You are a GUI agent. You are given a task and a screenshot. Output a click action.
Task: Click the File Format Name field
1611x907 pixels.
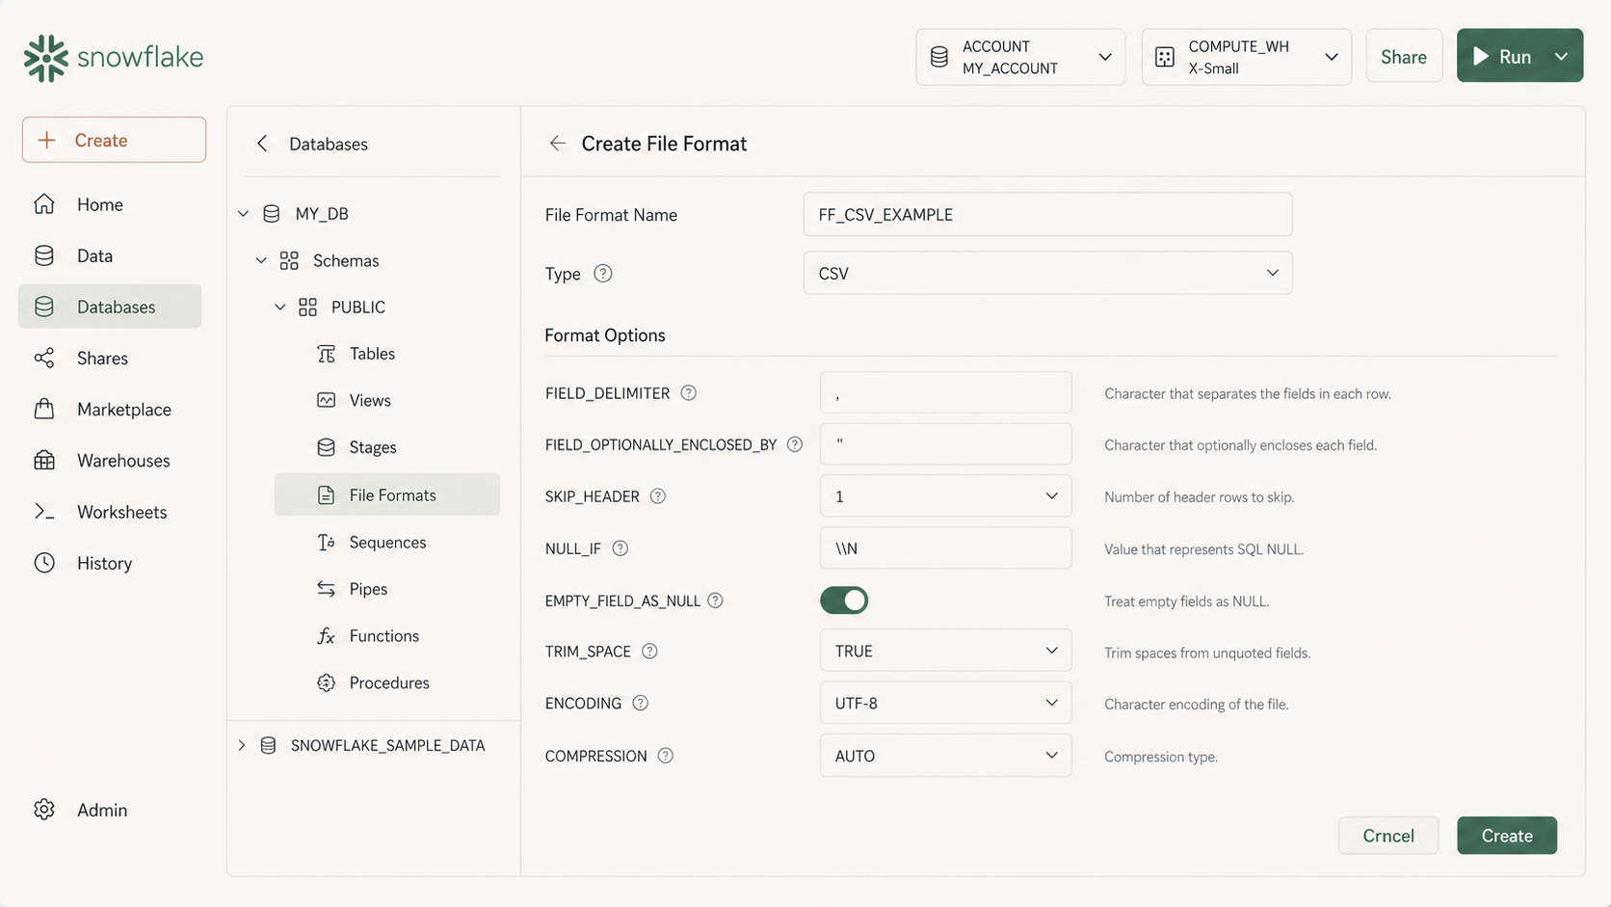point(1047,214)
